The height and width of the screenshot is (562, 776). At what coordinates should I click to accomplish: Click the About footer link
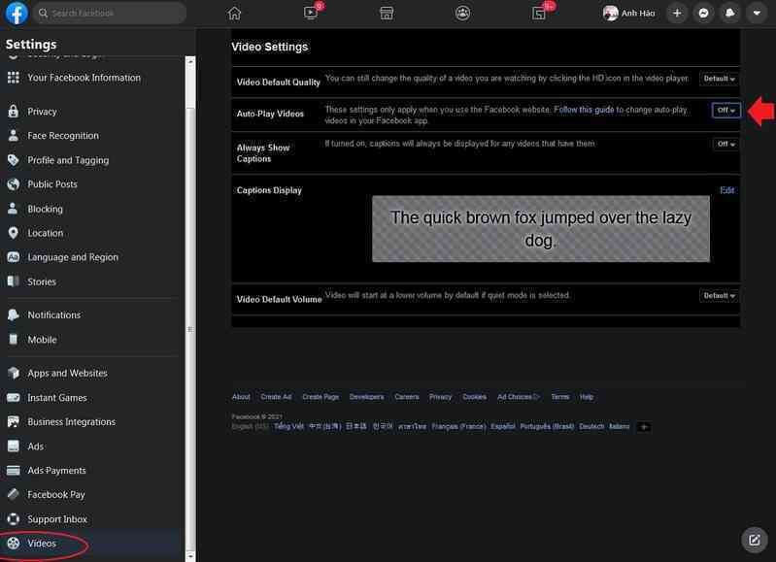[x=241, y=397]
